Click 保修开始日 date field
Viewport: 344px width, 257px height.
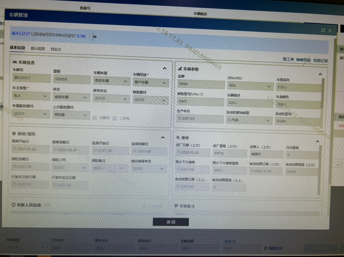(30, 149)
